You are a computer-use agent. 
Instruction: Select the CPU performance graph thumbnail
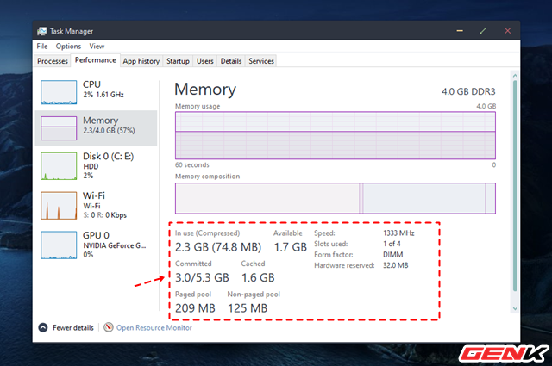click(58, 90)
